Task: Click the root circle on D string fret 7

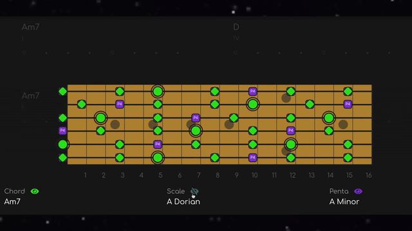Action: pyautogui.click(x=196, y=131)
